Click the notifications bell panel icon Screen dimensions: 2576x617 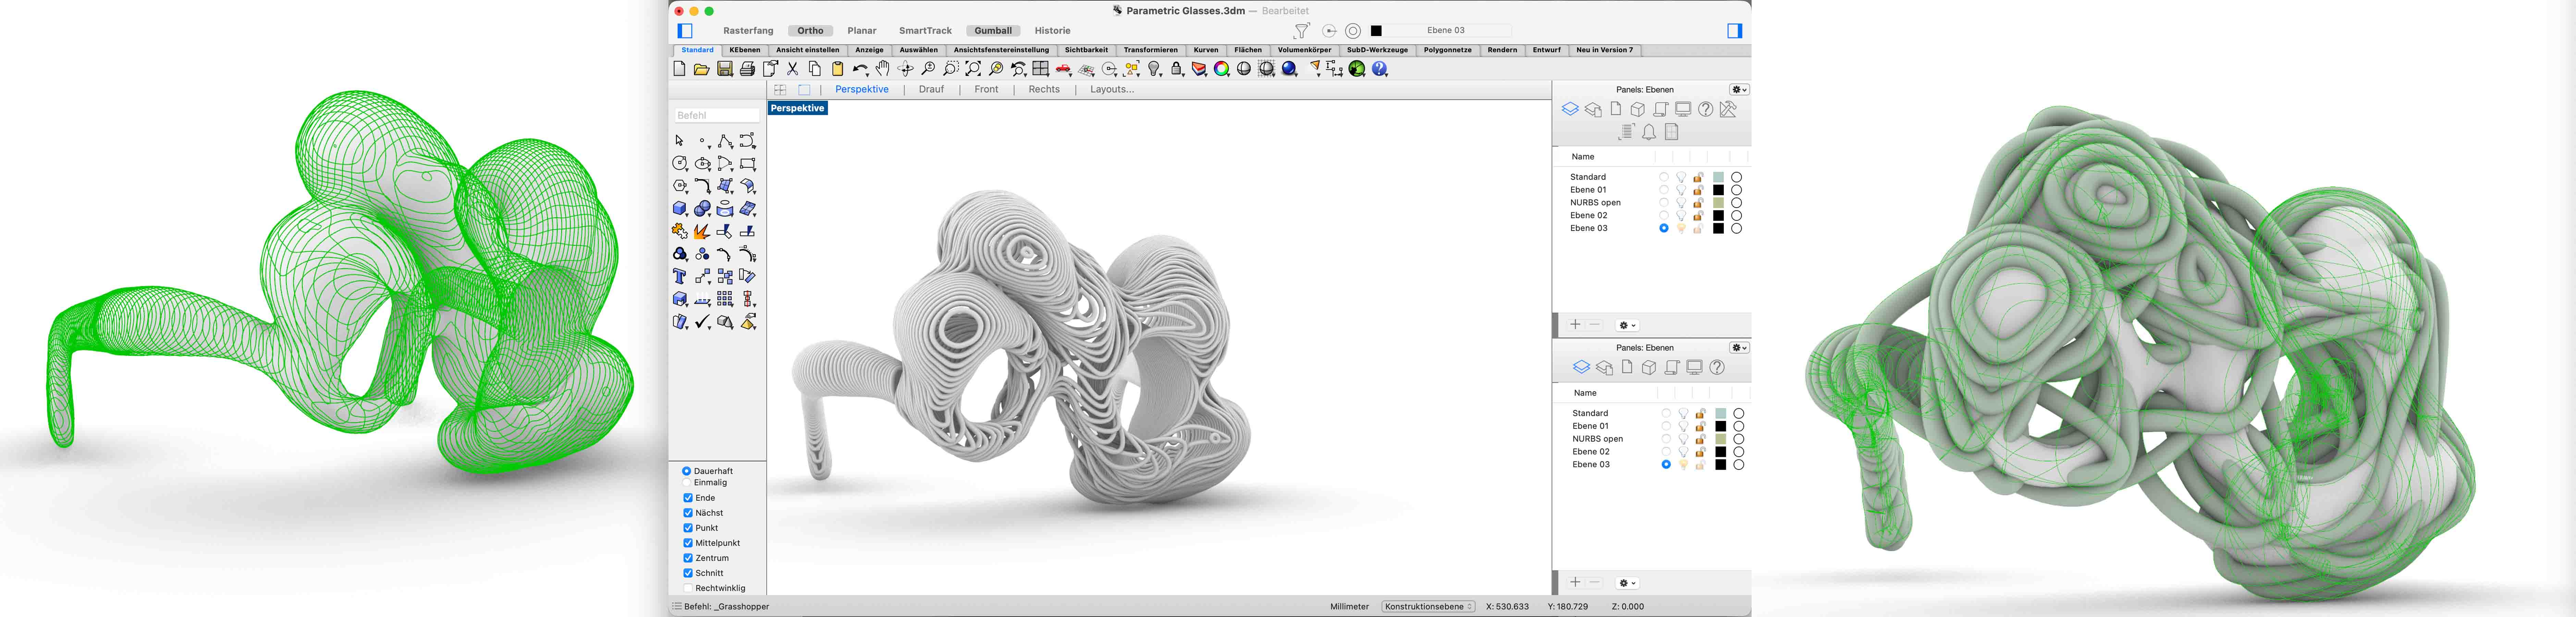(1649, 132)
